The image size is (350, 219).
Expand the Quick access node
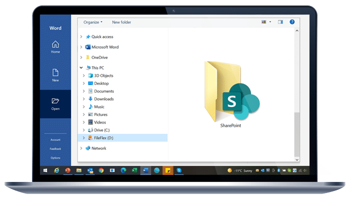click(x=81, y=36)
